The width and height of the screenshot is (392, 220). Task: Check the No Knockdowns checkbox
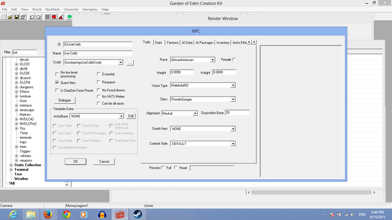click(99, 90)
